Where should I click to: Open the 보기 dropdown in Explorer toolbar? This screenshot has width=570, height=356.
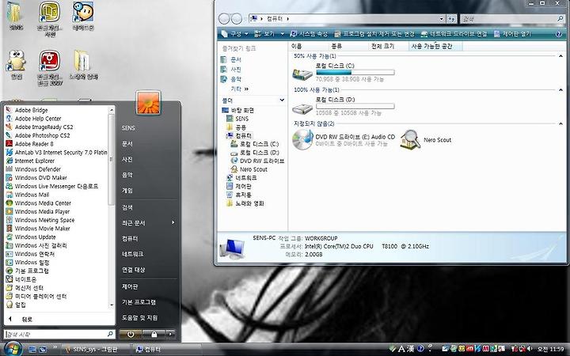269,34
